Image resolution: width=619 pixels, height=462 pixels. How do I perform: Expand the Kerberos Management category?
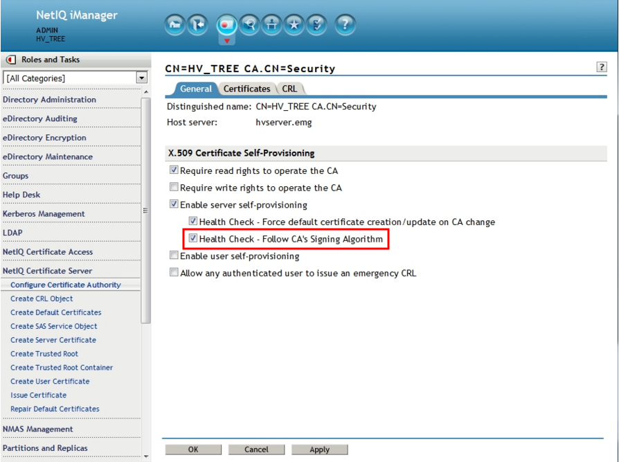44,213
